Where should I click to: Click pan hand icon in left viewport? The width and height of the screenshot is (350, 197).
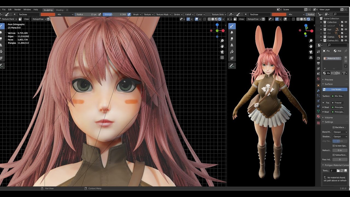click(222, 46)
